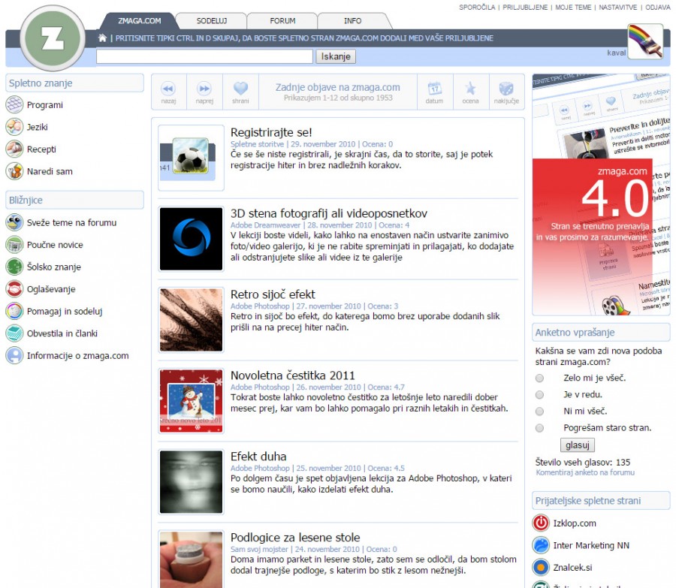The image size is (676, 588).
Task: Choose the 'Pogrešam staro stran.' poll option
Action: 539,428
